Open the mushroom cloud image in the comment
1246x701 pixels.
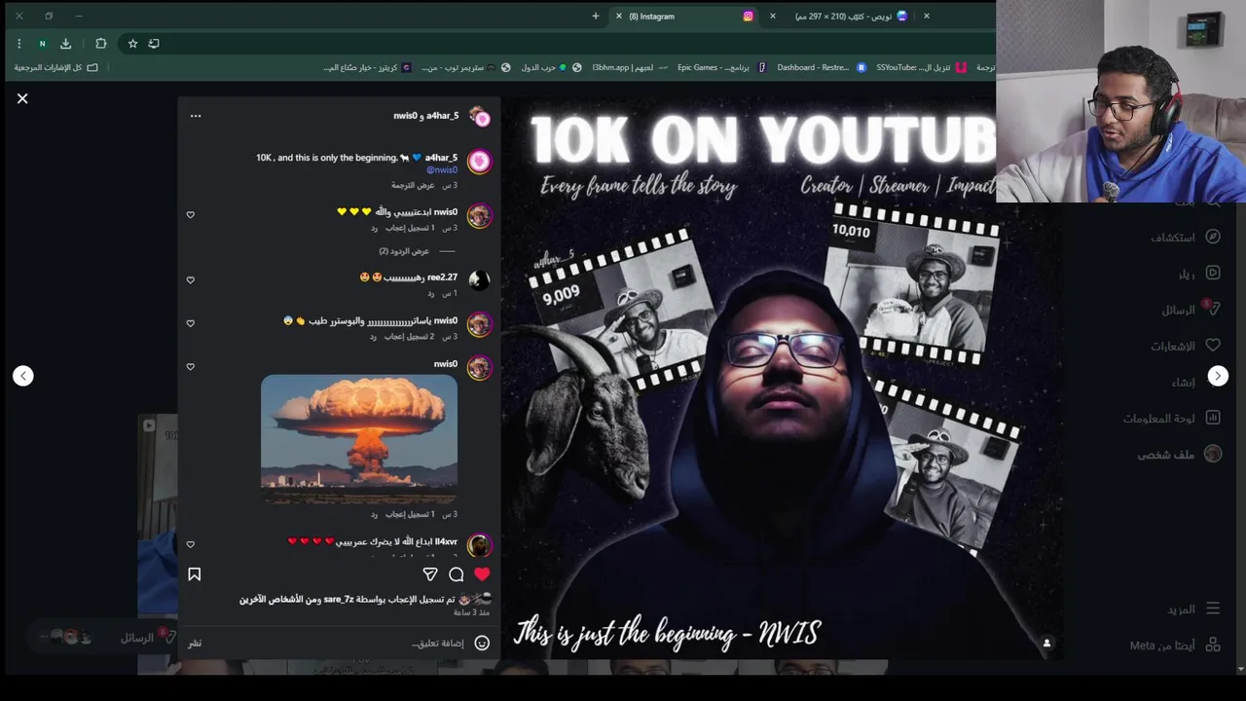(359, 438)
